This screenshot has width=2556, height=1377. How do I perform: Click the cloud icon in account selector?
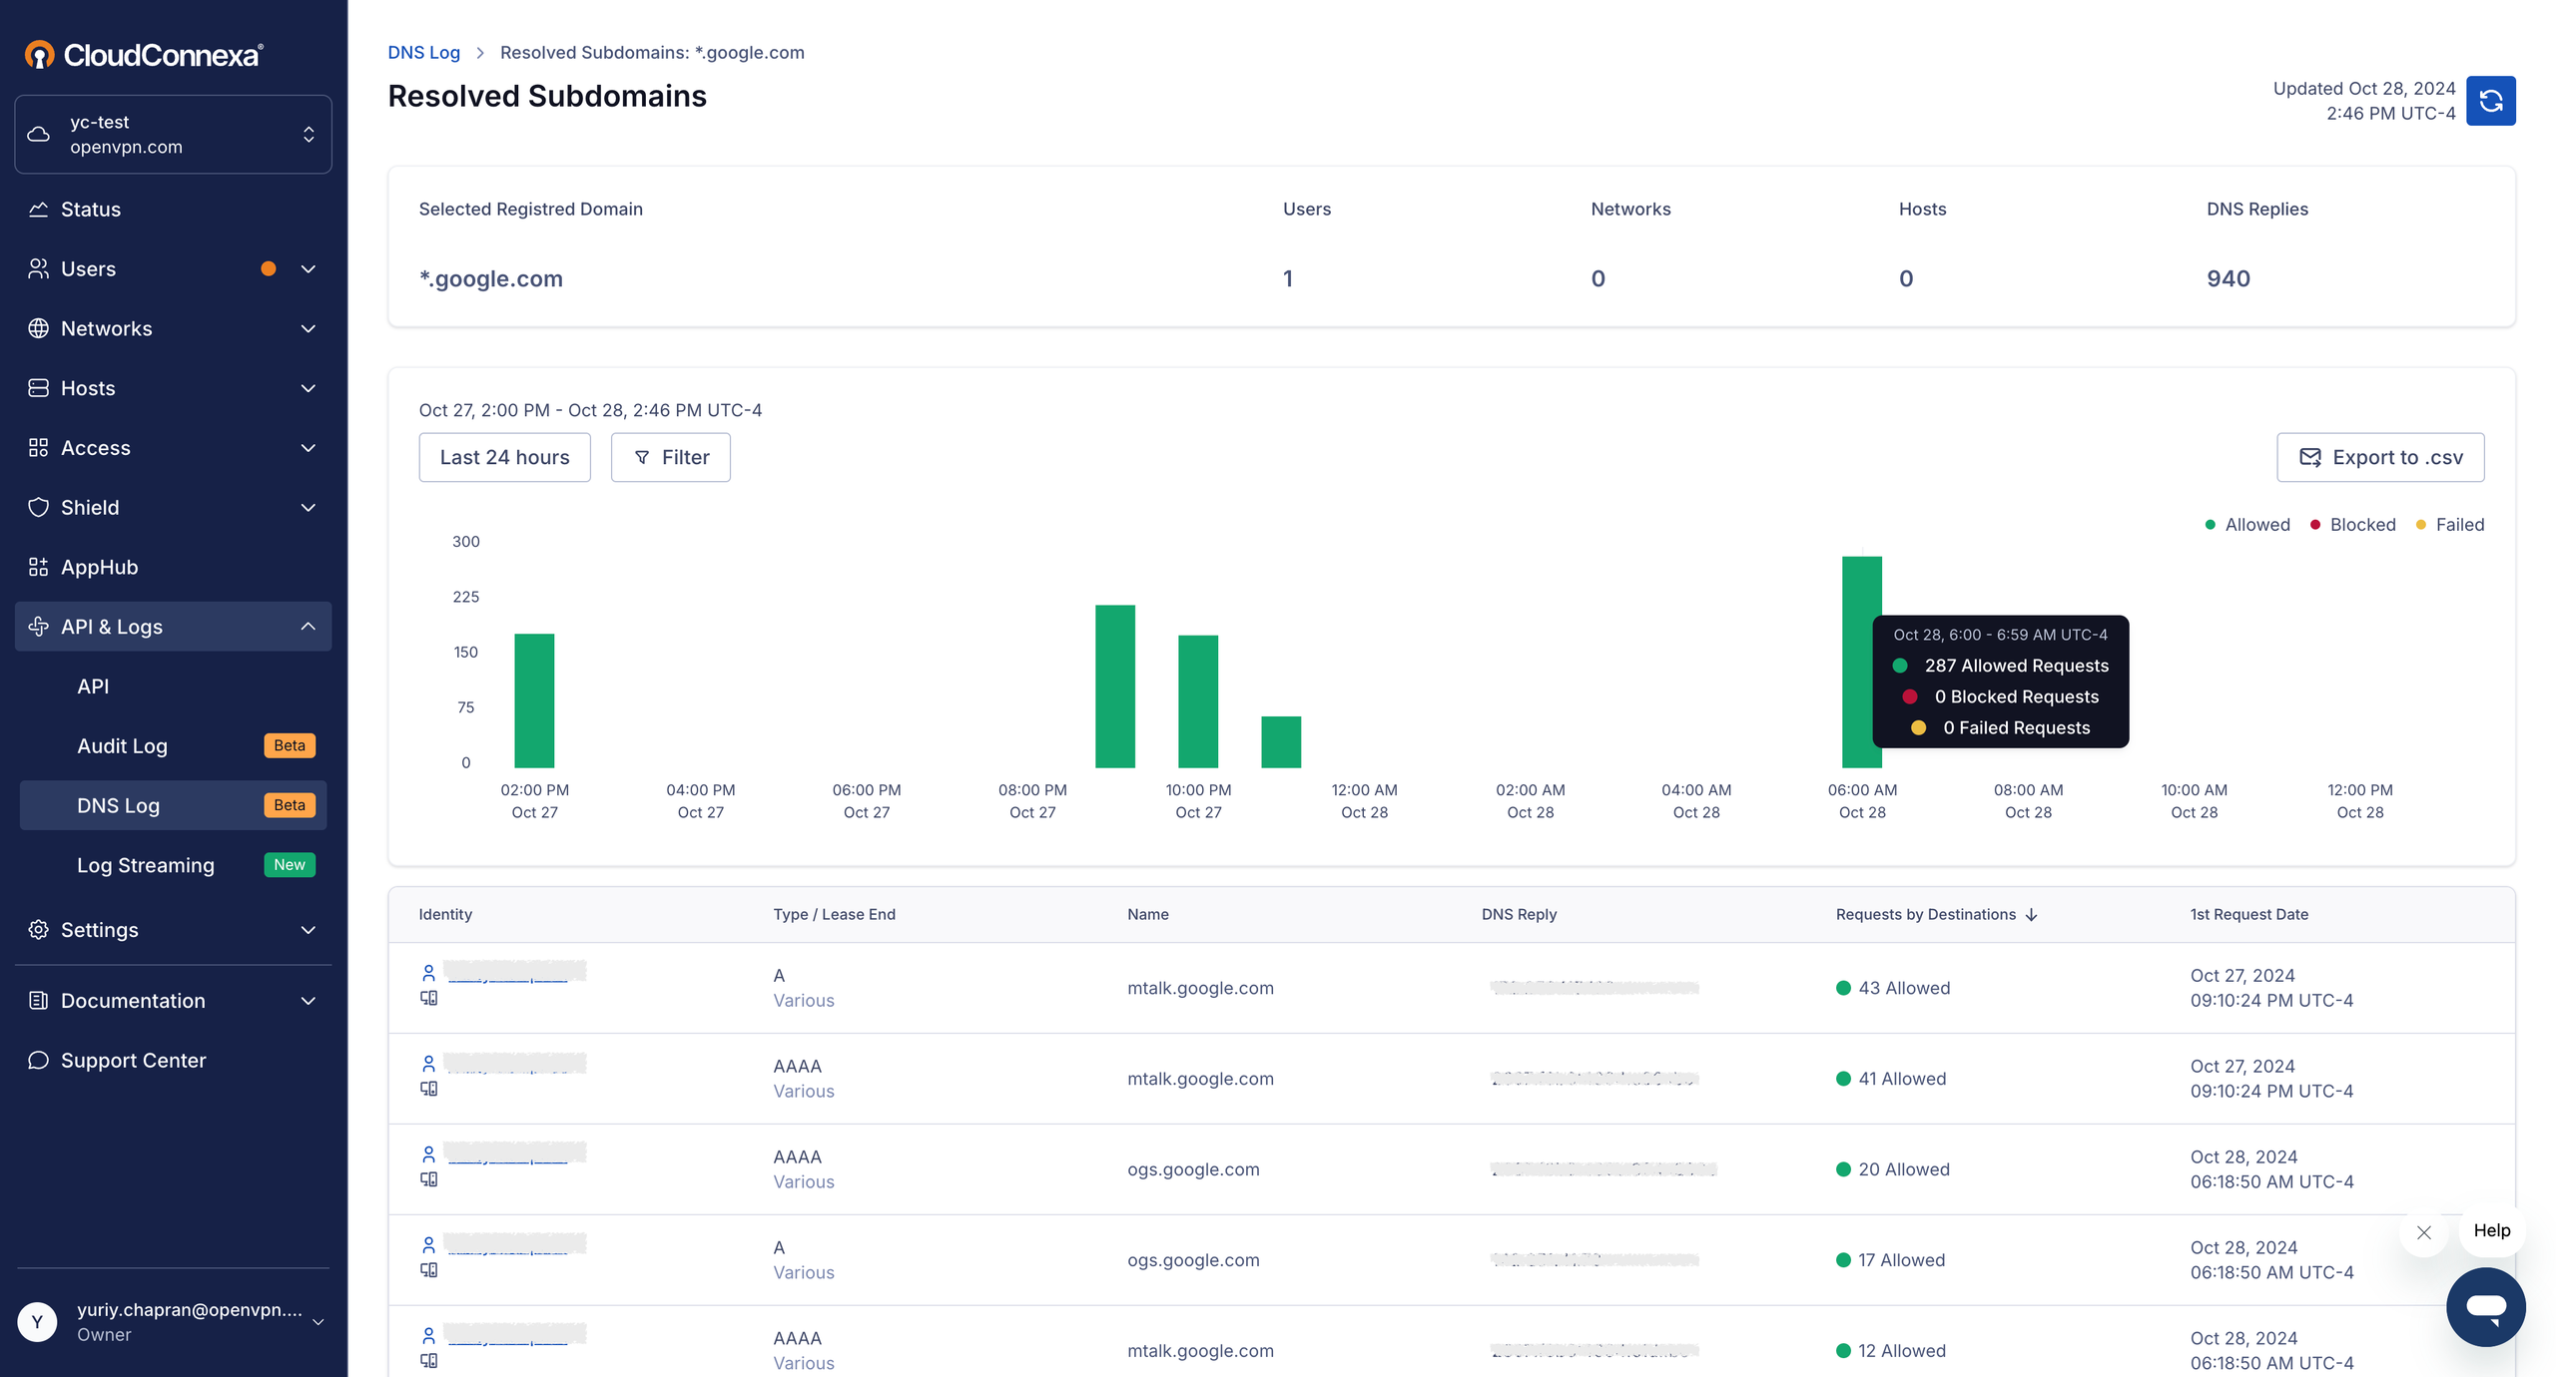click(x=38, y=135)
